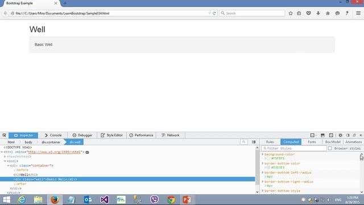Select the Inspector panel tab

(23, 136)
